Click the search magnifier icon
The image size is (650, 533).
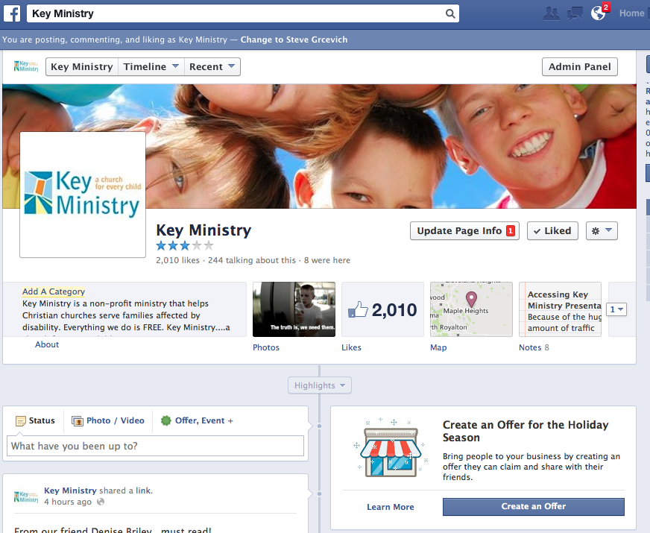pyautogui.click(x=449, y=13)
